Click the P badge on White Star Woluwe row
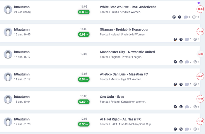The height and width of the screenshot is (134, 205). tap(174, 17)
